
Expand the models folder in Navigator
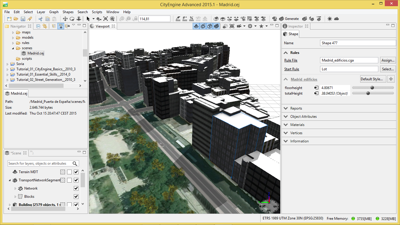pos(13,37)
